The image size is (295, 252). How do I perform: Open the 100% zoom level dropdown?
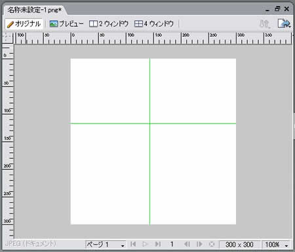276,244
